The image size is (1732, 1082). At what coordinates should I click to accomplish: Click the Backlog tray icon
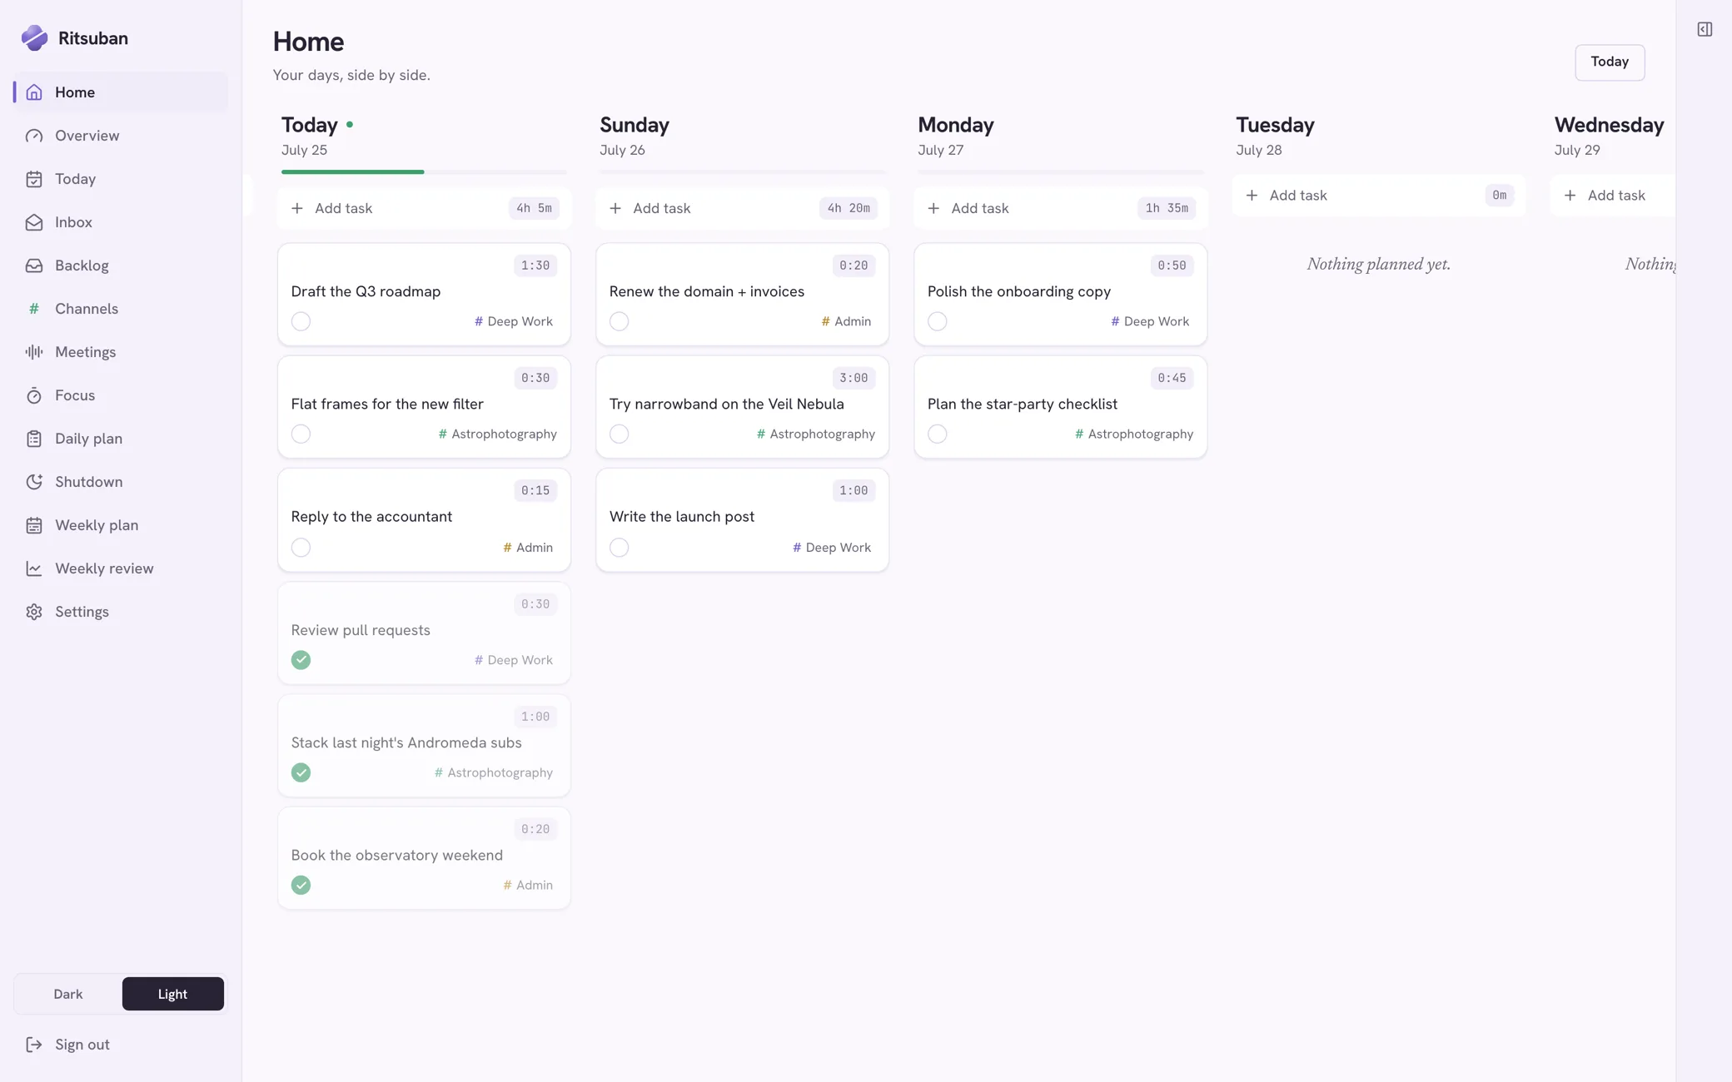pyautogui.click(x=34, y=266)
